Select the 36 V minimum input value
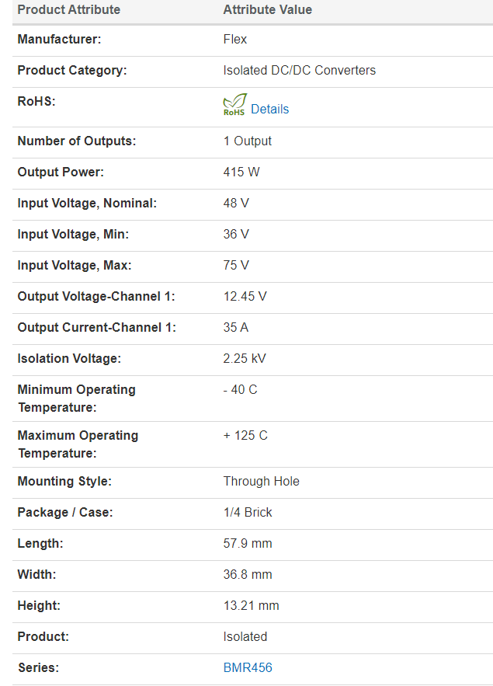Image resolution: width=493 pixels, height=686 pixels. pos(236,234)
